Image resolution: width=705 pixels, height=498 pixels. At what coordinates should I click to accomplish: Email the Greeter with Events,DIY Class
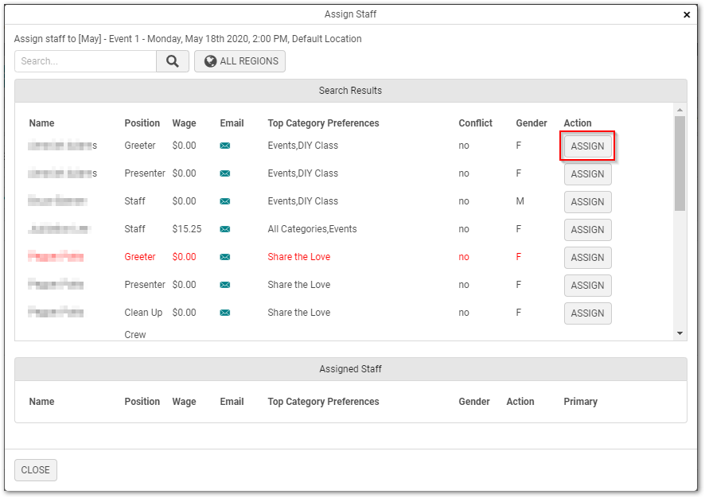click(x=225, y=146)
